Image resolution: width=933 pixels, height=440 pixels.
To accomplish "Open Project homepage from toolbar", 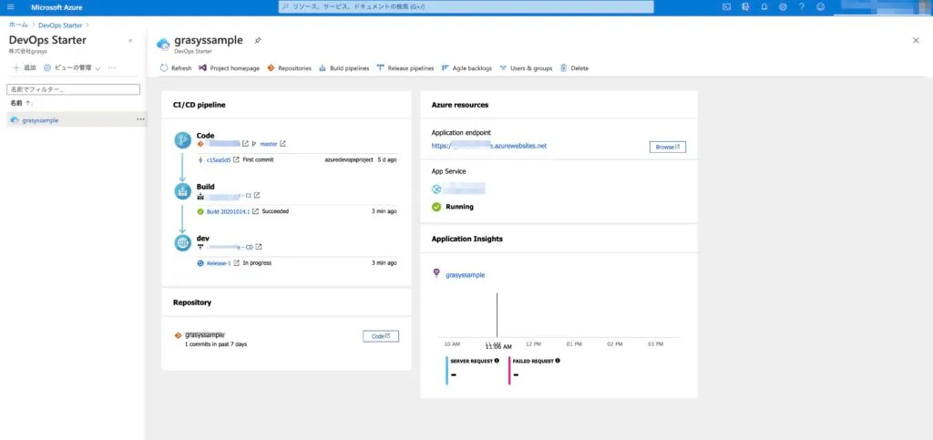I will [229, 67].
